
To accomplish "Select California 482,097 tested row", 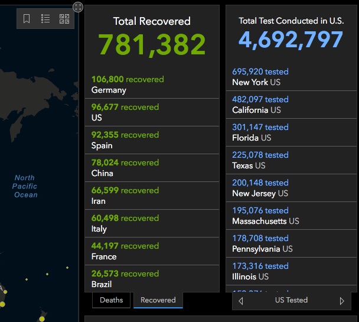I will (x=291, y=105).
